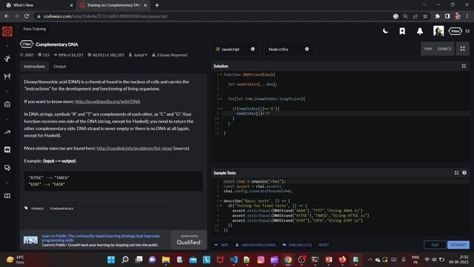474x267 pixels.
Task: Click the SKIP button
Action: (221, 245)
